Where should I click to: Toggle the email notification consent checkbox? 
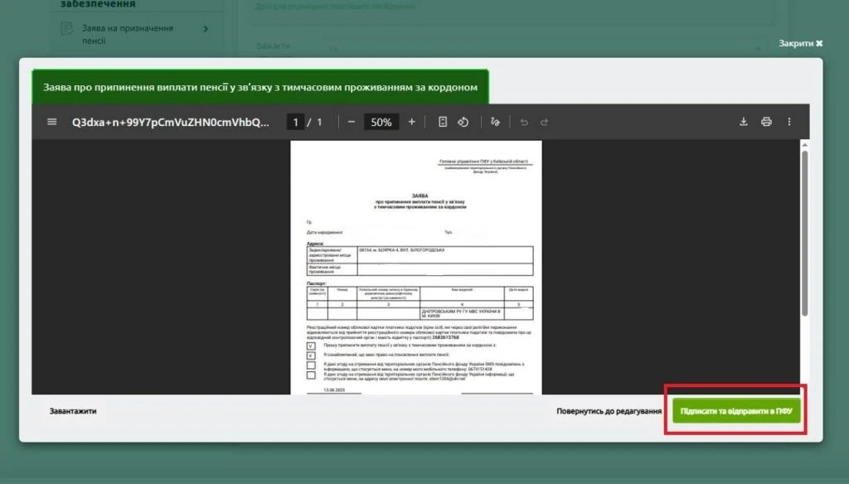coord(311,375)
